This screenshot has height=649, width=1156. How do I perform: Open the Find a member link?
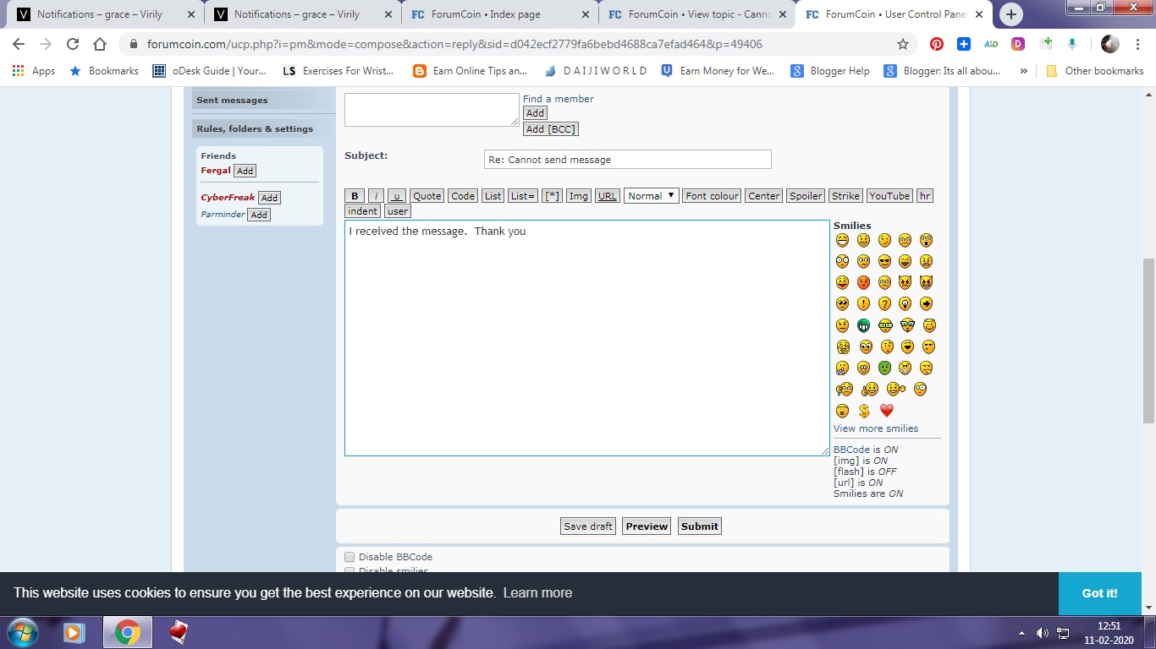559,99
